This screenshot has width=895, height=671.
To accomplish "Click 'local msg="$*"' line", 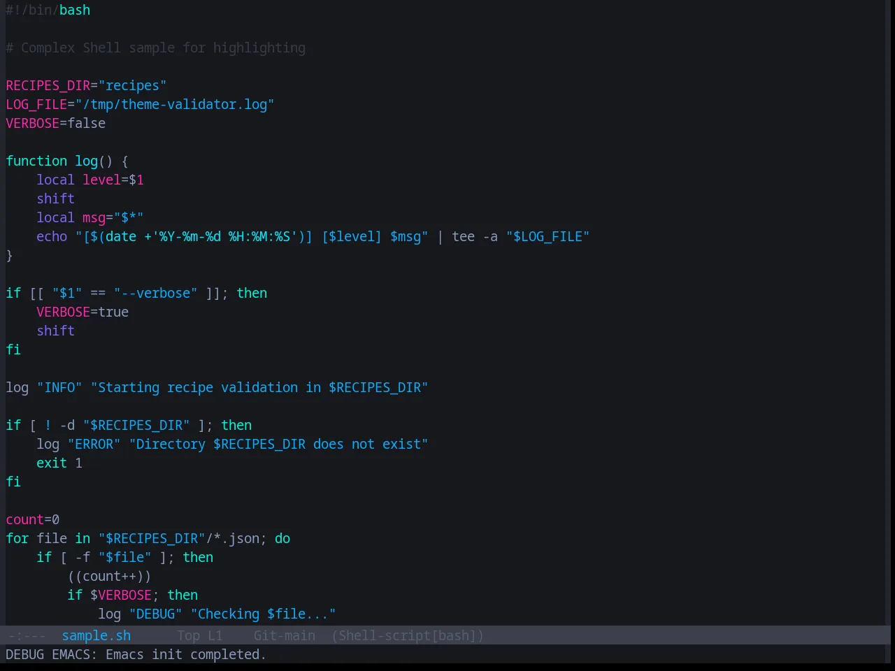I will (x=90, y=217).
